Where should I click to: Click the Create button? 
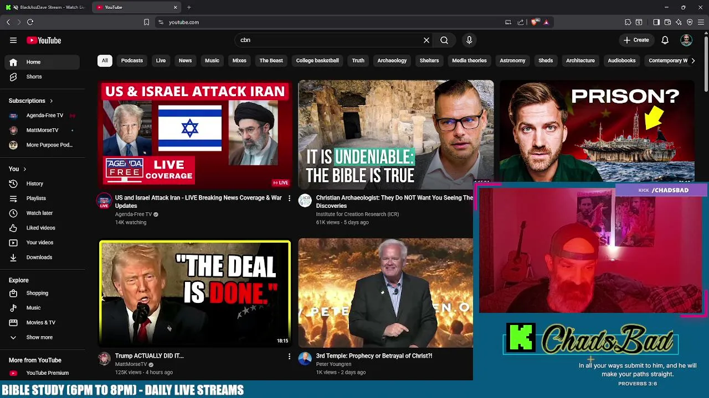[636, 40]
